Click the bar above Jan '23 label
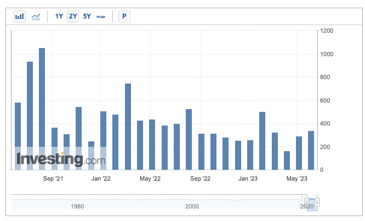Image resolution: width=365 pixels, height=221 pixels. click(x=250, y=155)
